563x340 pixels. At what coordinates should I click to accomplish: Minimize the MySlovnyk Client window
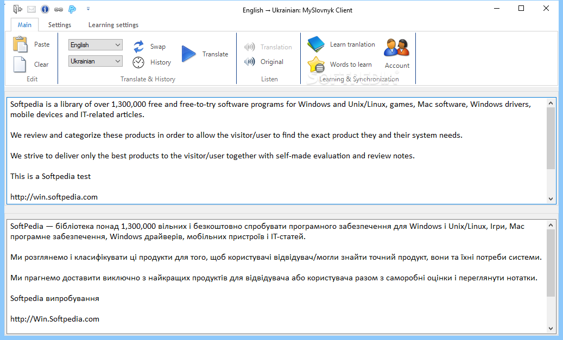click(497, 9)
